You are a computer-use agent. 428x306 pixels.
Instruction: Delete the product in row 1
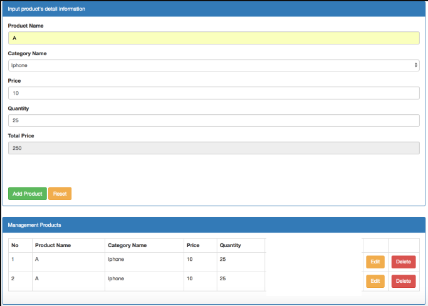pos(403,262)
